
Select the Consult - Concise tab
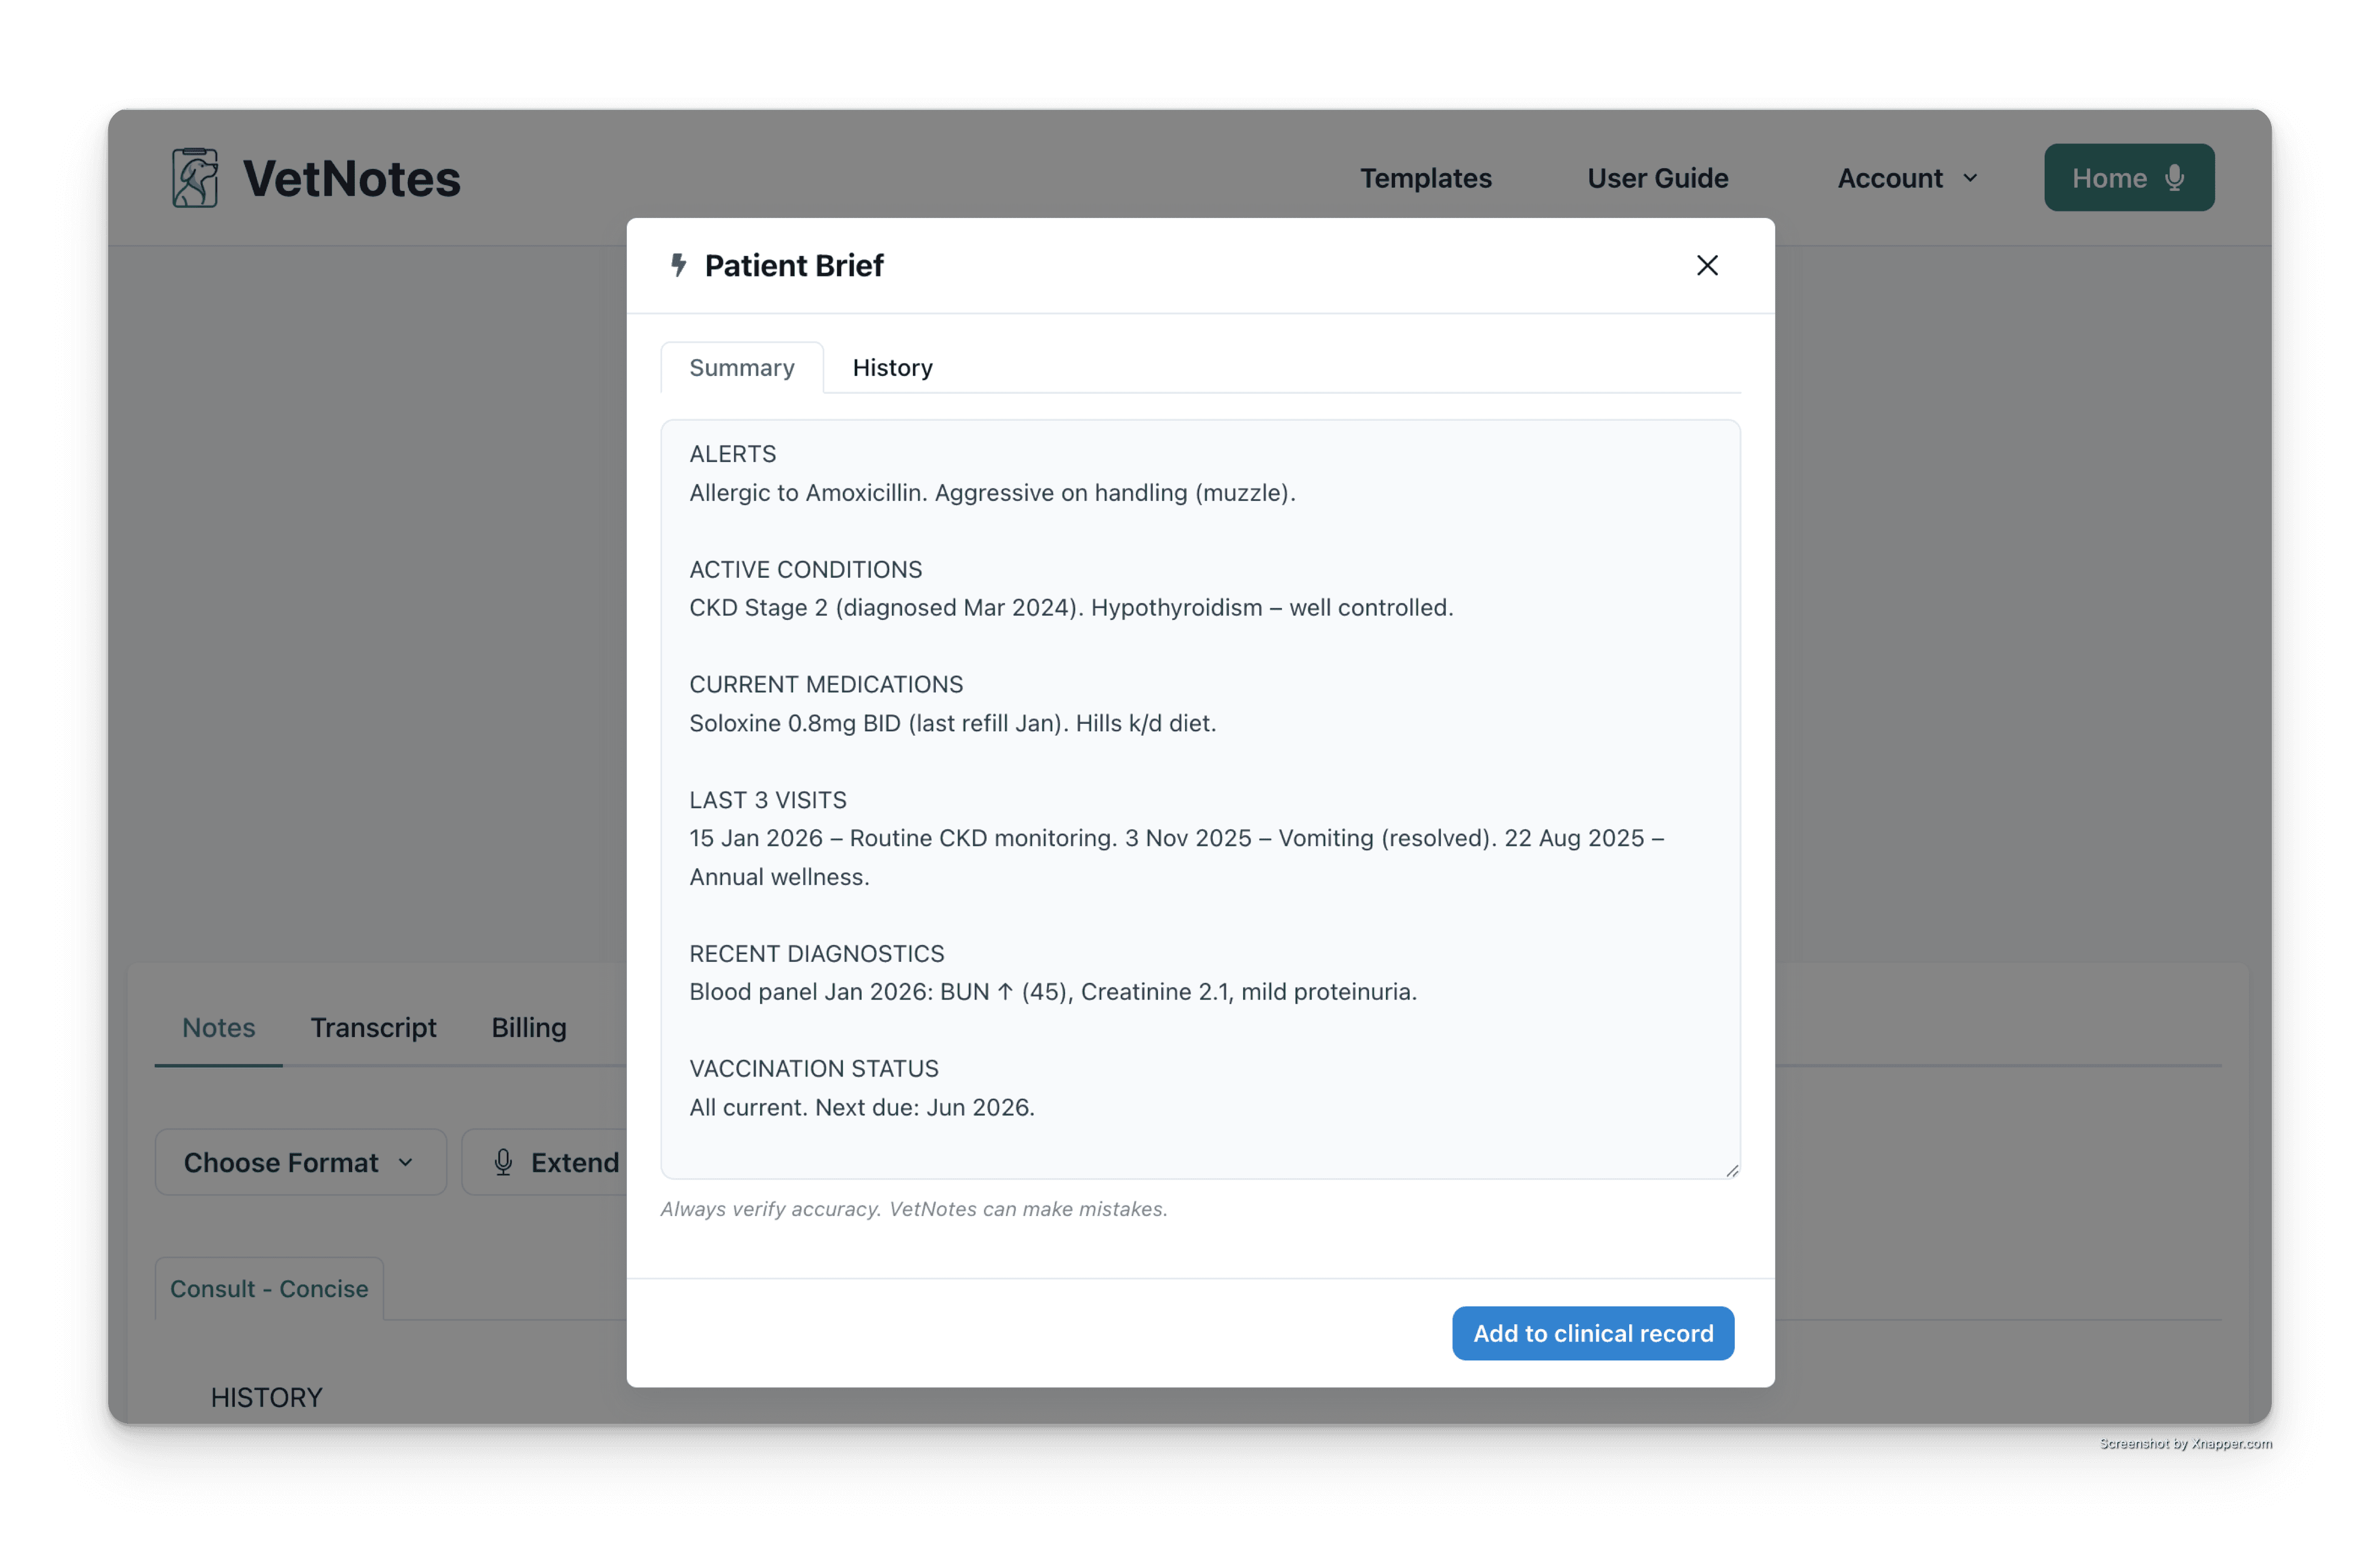[269, 1289]
